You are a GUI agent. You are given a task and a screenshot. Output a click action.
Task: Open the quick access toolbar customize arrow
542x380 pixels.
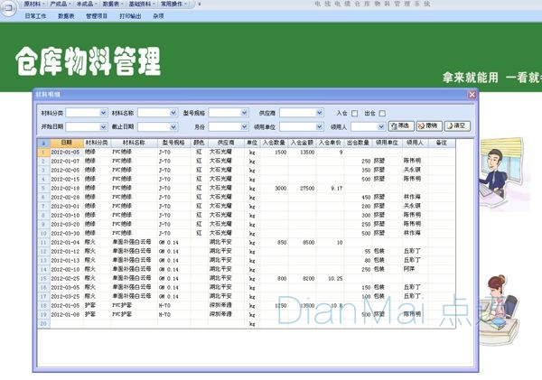200,5
